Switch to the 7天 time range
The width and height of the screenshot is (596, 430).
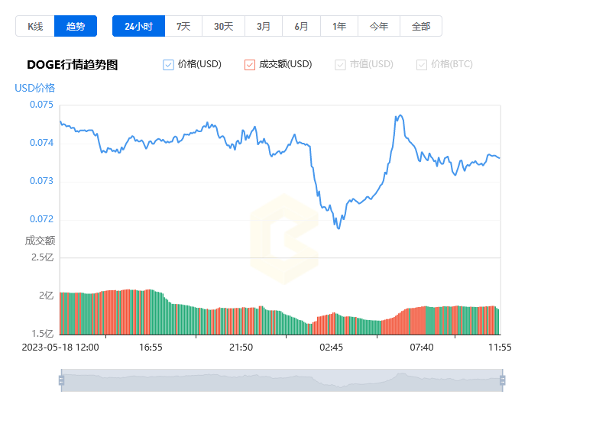[x=183, y=26]
